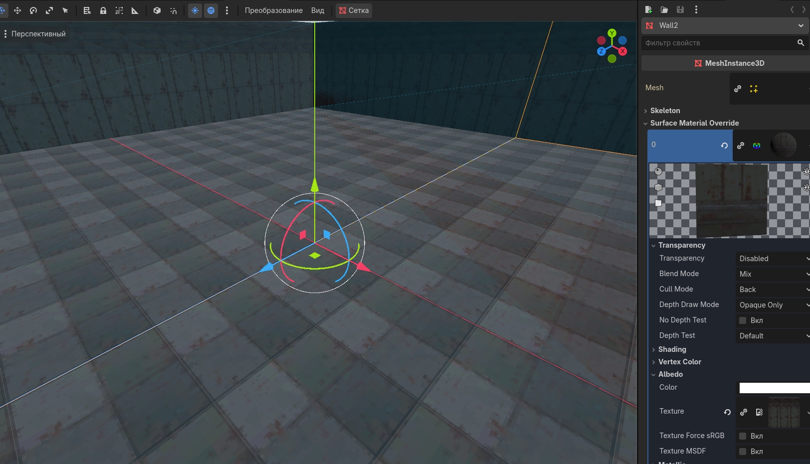810x464 pixels.
Task: Open the Вид menu
Action: click(318, 10)
